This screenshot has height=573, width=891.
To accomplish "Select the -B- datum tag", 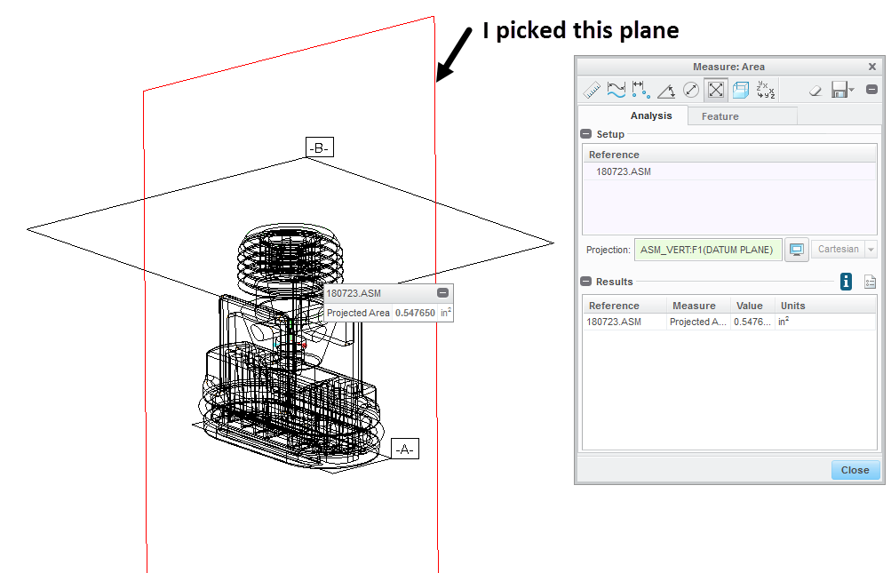I will [319, 147].
